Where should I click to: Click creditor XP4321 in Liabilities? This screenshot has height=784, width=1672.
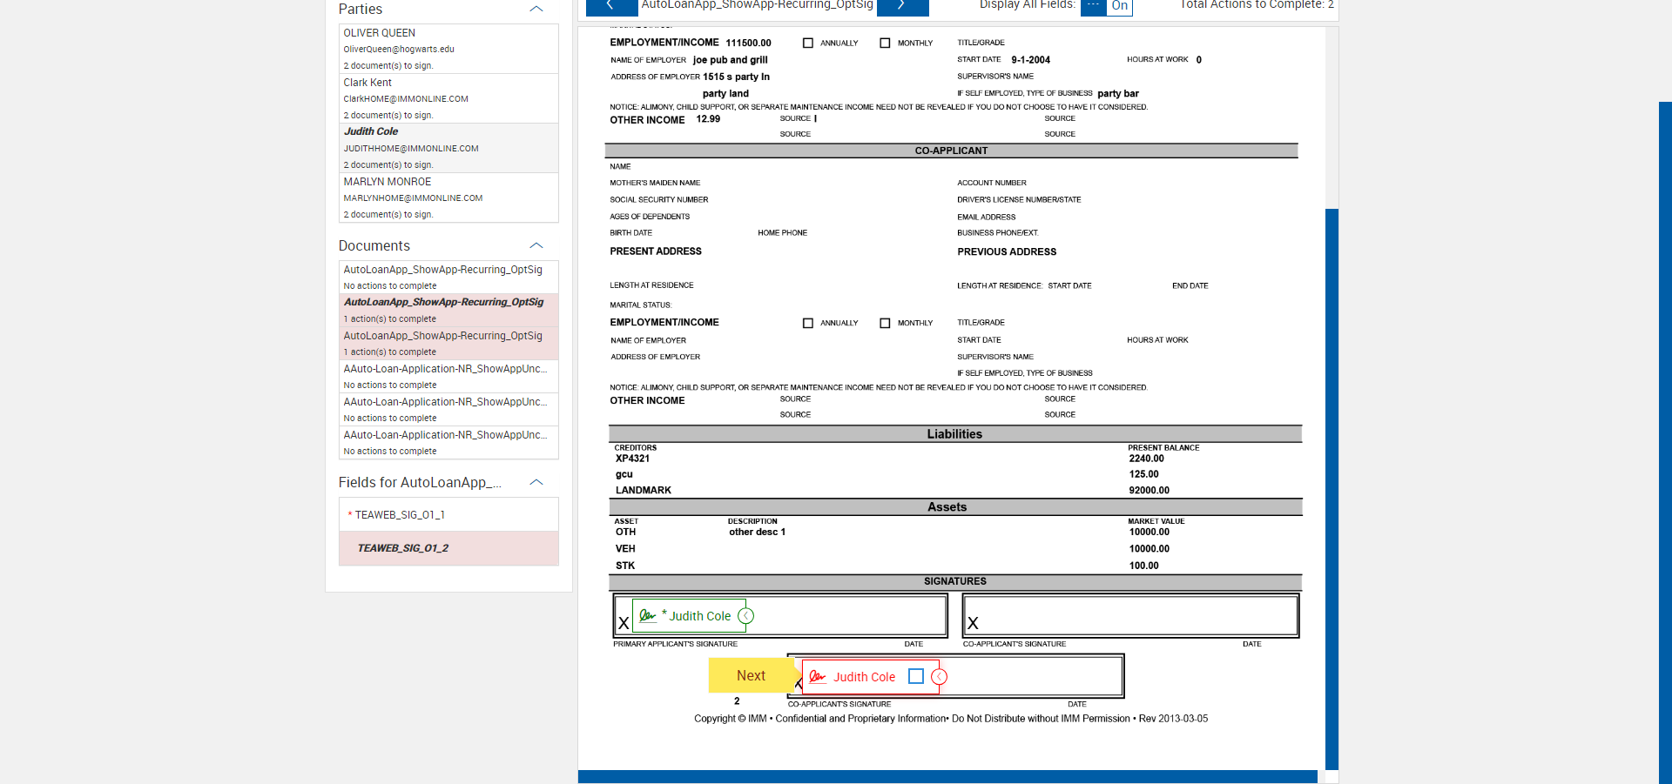(632, 459)
